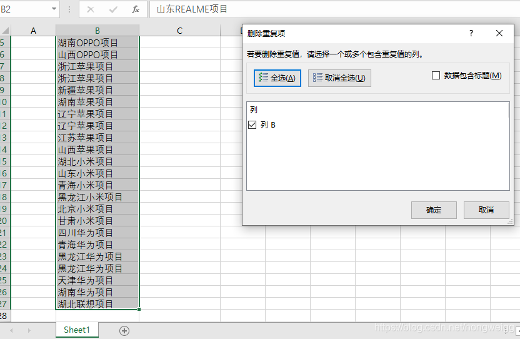Image resolution: width=520 pixels, height=339 pixels.
Task: Close the 删除重复项 dialog
Action: tap(499, 33)
